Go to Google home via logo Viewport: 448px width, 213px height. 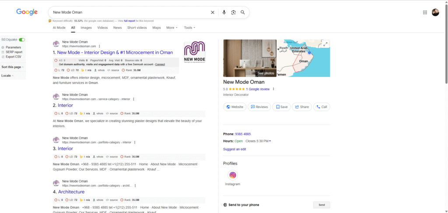coord(27,12)
